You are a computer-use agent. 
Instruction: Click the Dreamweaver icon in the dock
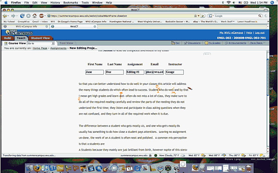point(60,168)
